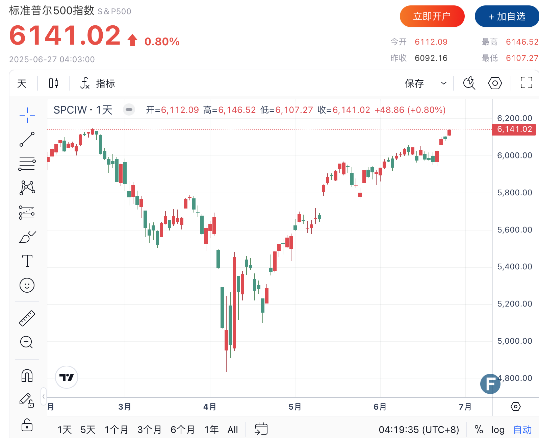The height and width of the screenshot is (438, 539).
Task: Switch range to 3个月
Action: [x=149, y=430]
